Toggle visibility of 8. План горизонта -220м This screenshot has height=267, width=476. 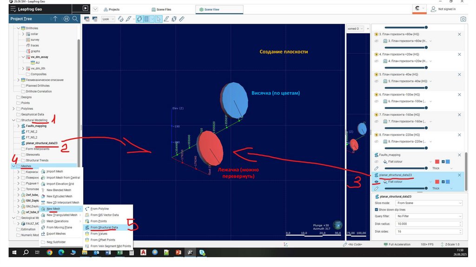tap(377, 141)
